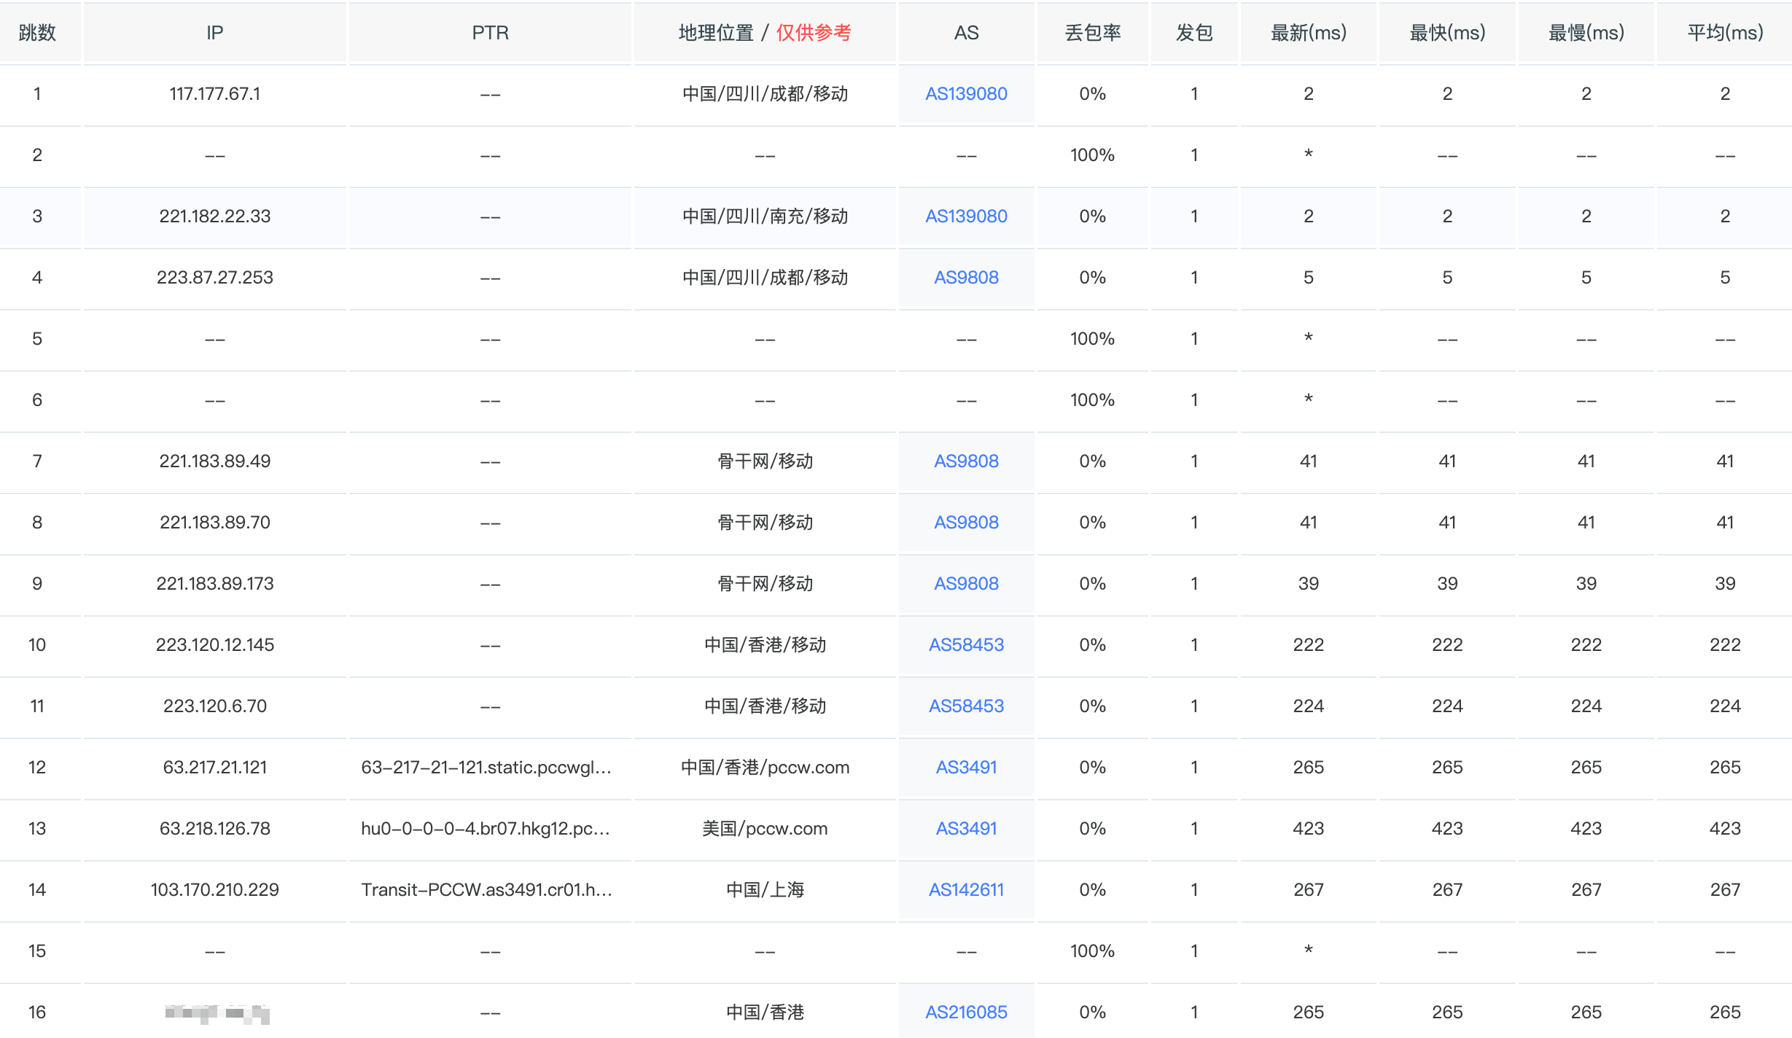Click the 跳数 column header
1792x1038 pixels.
coord(37,33)
